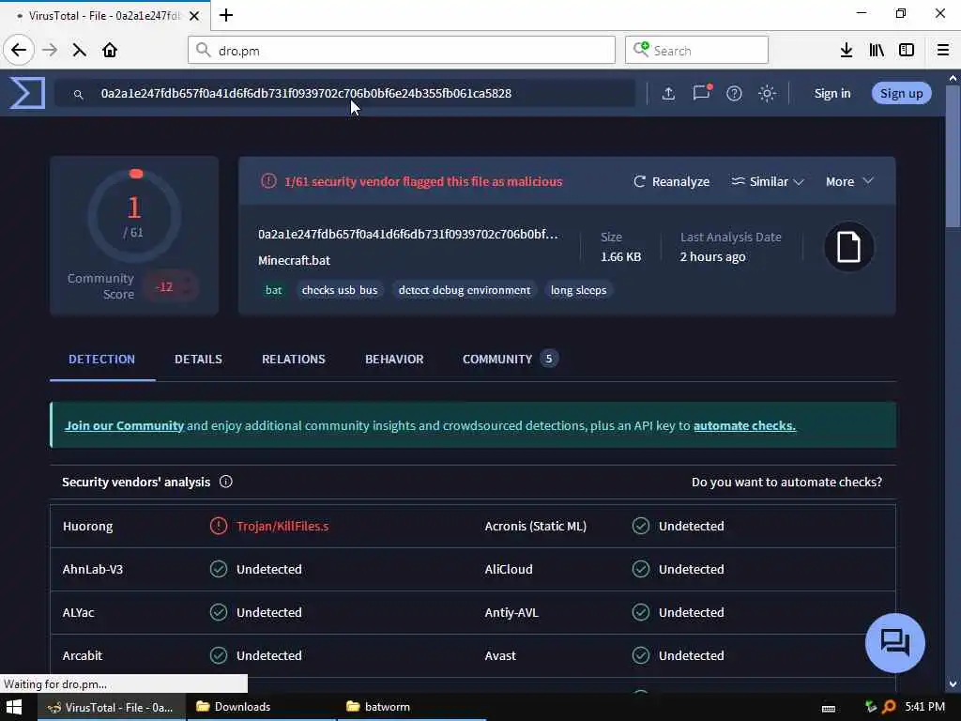
Task: Click the long sleeps tag
Action: click(x=578, y=290)
